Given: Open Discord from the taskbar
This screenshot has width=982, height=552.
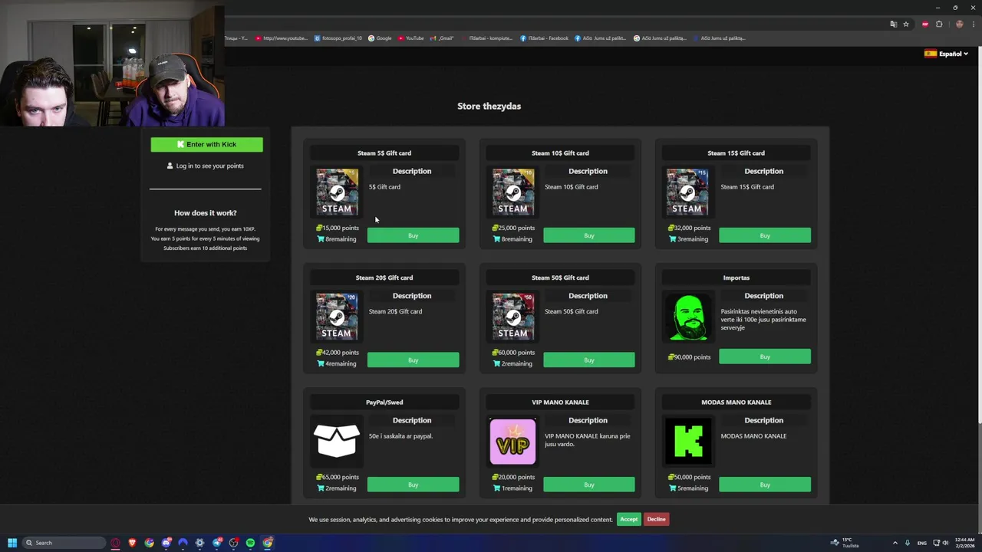Looking at the screenshot, I should pyautogui.click(x=166, y=543).
